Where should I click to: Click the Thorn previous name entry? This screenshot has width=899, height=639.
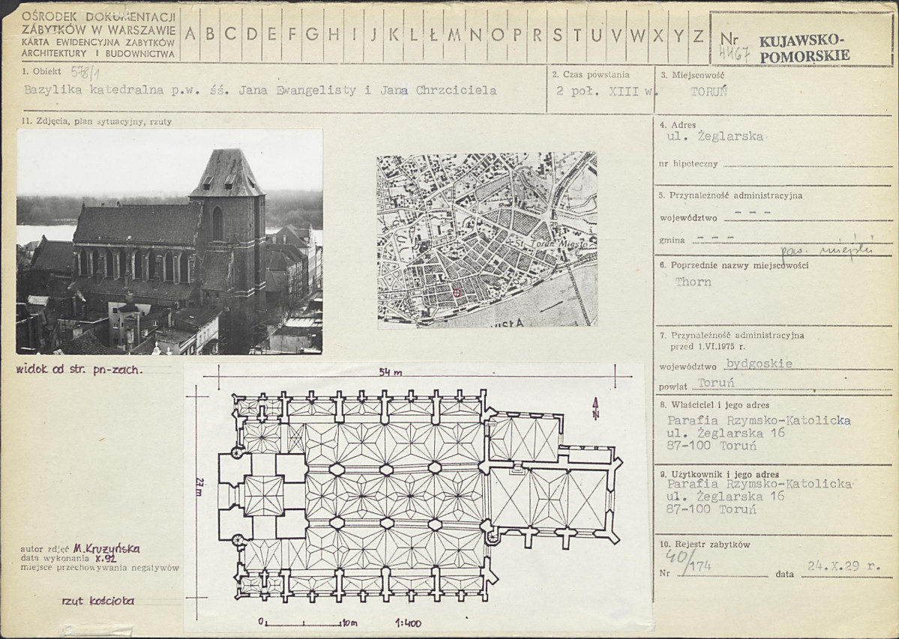point(692,282)
